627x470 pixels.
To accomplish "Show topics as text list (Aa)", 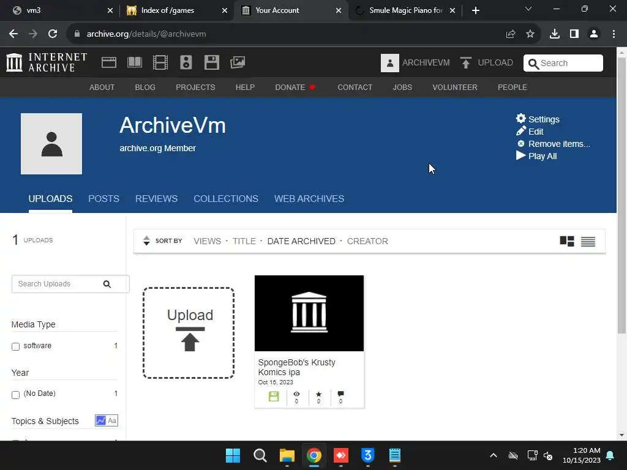I will (113, 420).
